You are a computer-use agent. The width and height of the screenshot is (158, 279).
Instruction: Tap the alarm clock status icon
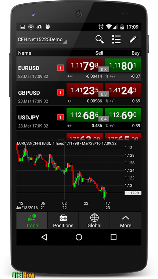click(101, 27)
